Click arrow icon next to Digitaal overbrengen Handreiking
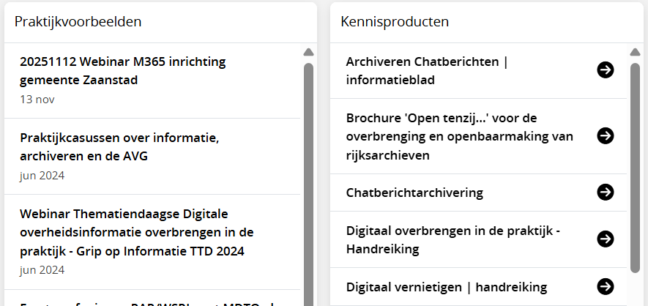This screenshot has height=306, width=648. pos(605,239)
